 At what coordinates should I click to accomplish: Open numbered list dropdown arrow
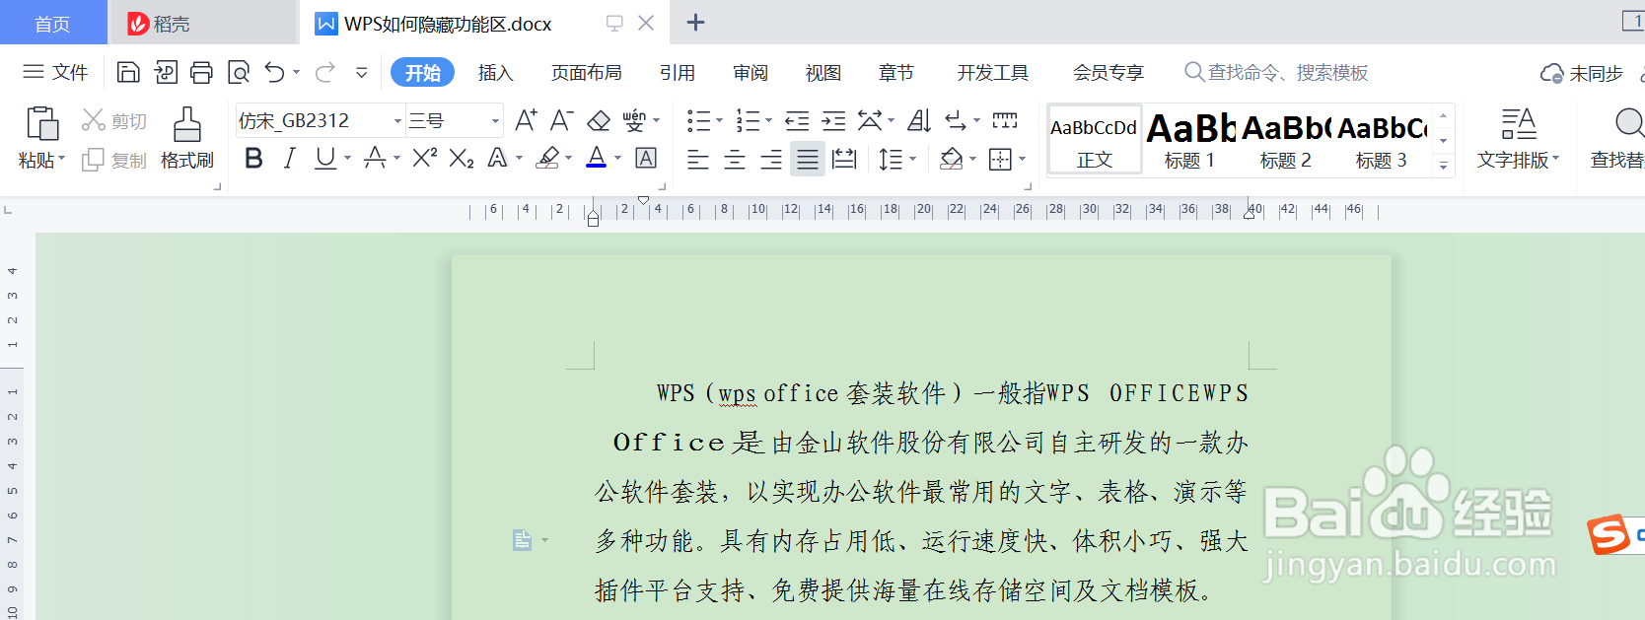click(768, 120)
